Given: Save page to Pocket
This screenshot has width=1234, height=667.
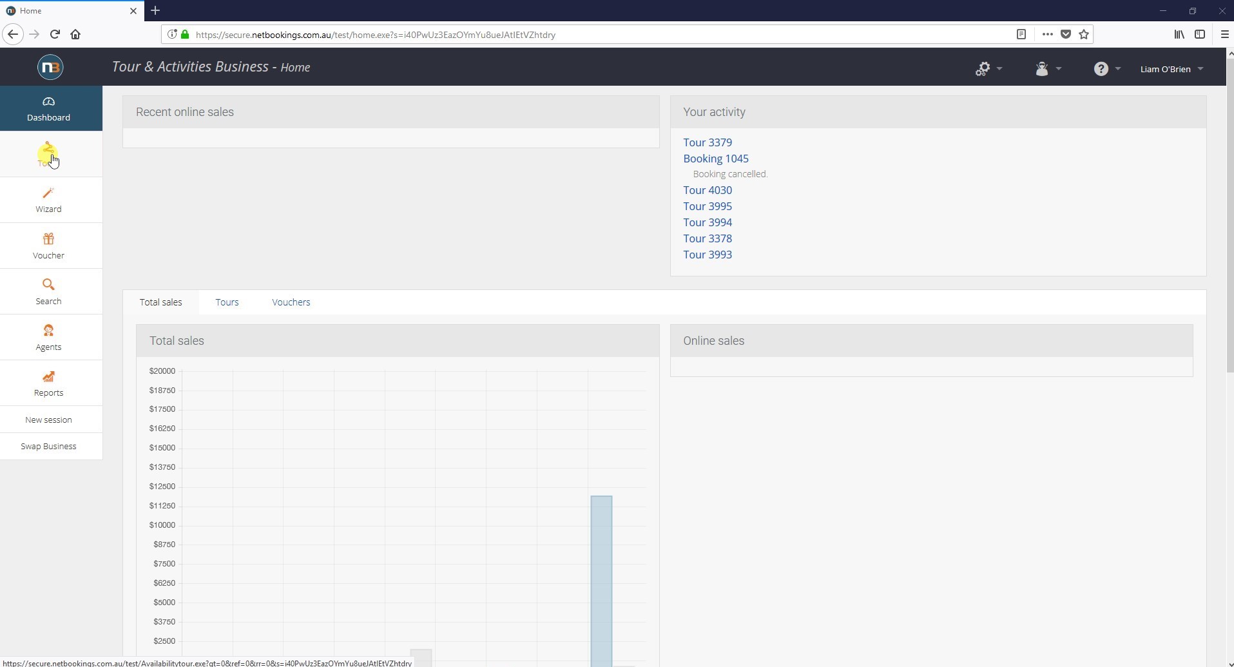Looking at the screenshot, I should pyautogui.click(x=1066, y=34).
